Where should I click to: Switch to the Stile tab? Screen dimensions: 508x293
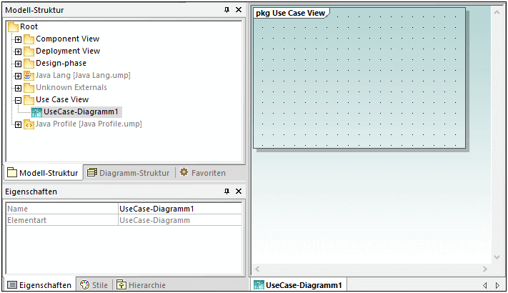pyautogui.click(x=94, y=285)
